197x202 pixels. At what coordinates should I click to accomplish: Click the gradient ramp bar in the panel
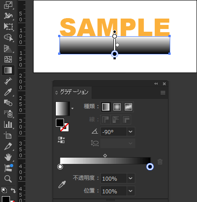[105, 161]
